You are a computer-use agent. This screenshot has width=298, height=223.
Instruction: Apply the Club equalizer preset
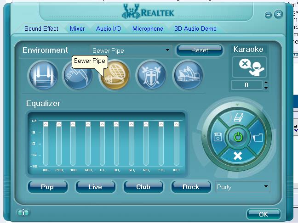tap(143, 187)
